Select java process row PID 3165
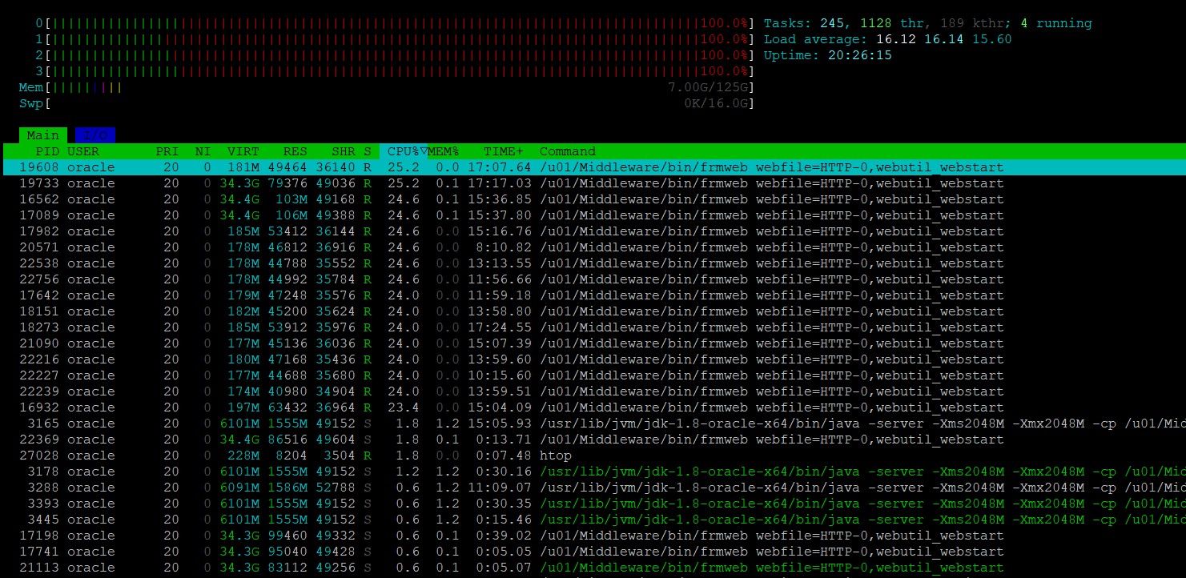 (x=593, y=423)
